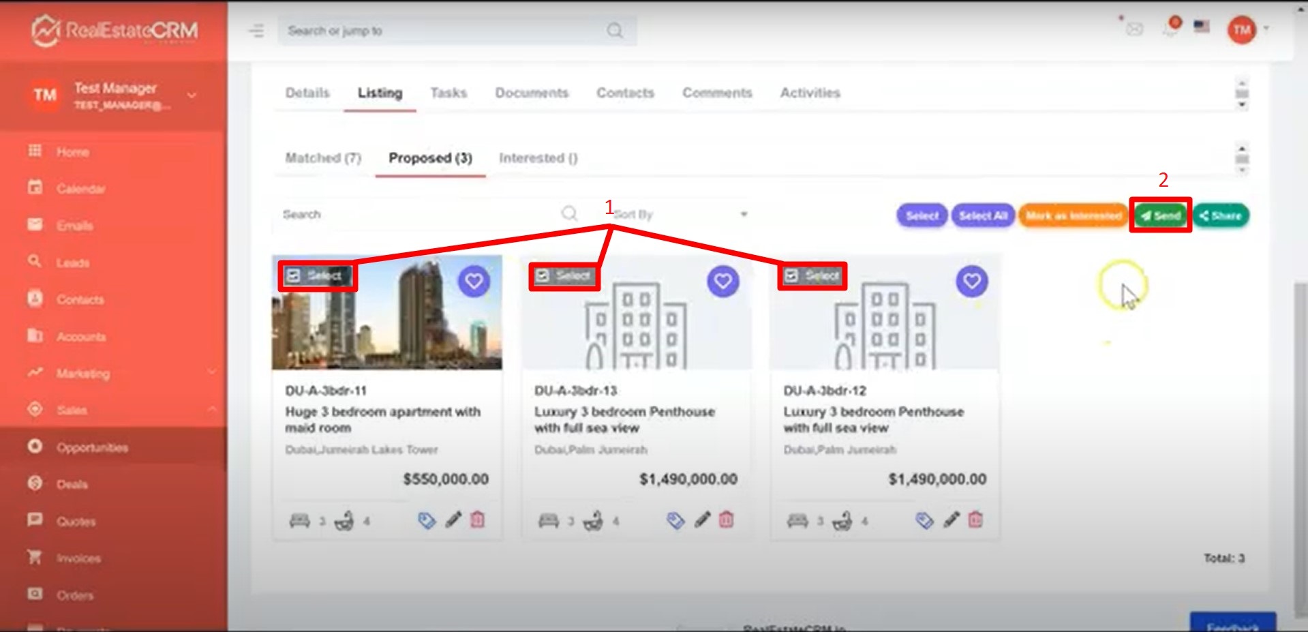1308x632 pixels.
Task: Click the hamburger menu icon beside search
Action: pos(256,31)
